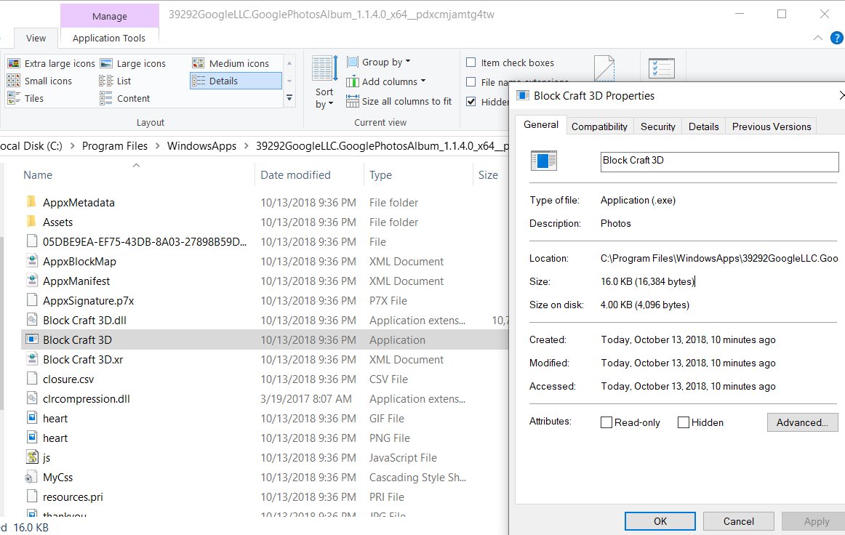Click the js JavaScript file icon
845x535 pixels.
point(32,457)
